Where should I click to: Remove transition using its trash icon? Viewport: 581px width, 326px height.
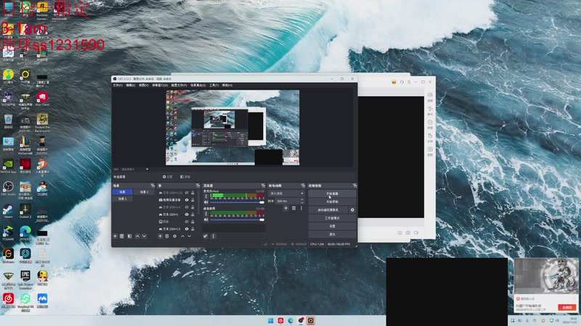coord(293,209)
